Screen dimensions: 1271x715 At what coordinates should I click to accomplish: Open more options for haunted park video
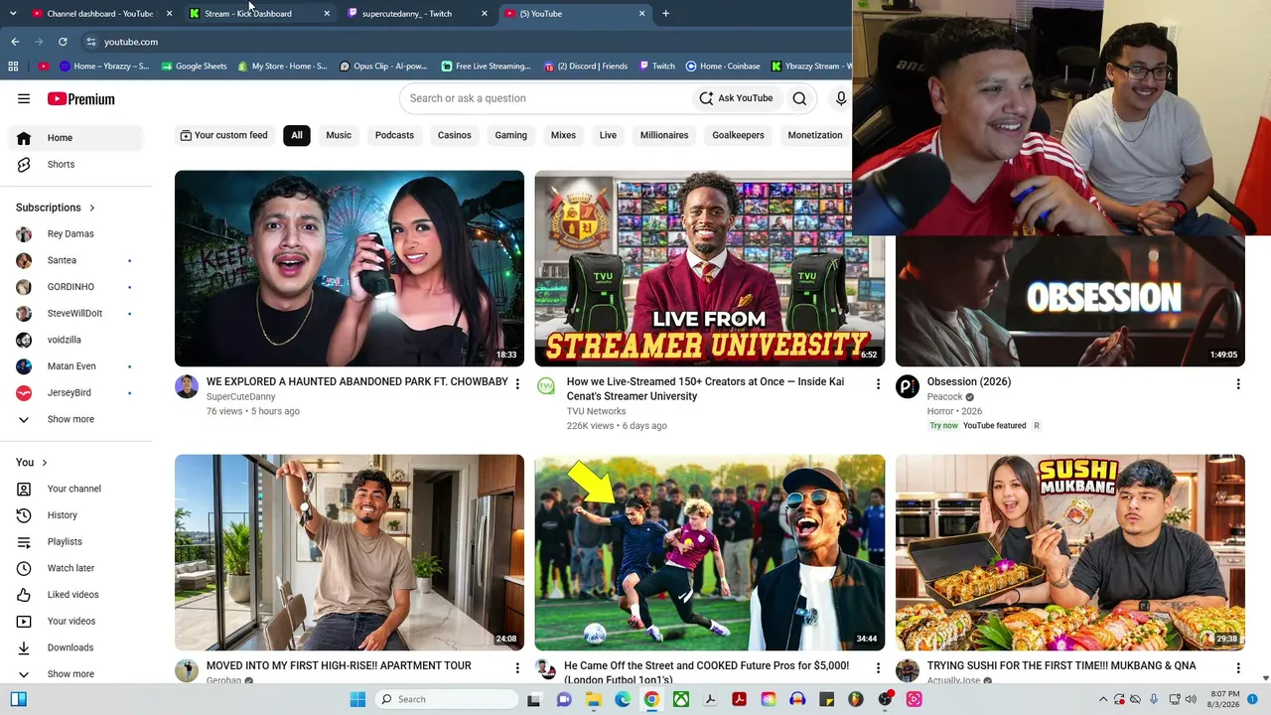tap(517, 384)
